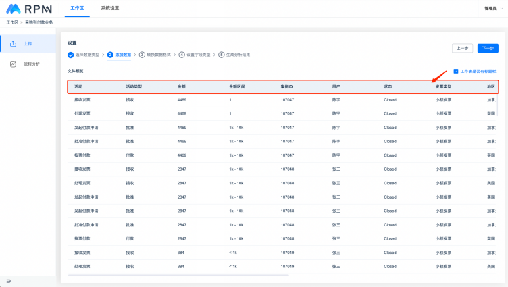Toggle the 工作表是否有标题栏 checkbox
The image size is (508, 287).
point(456,71)
